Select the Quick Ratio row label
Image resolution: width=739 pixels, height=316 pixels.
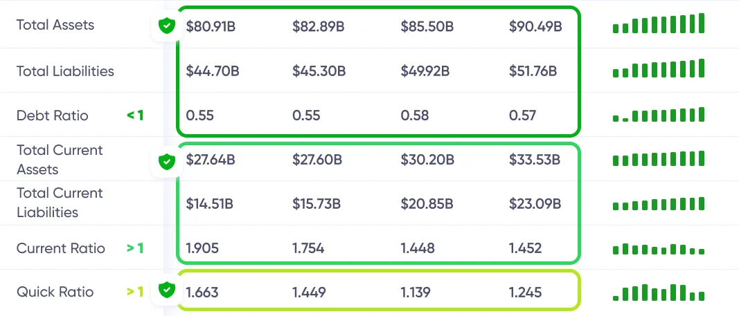[x=55, y=292]
